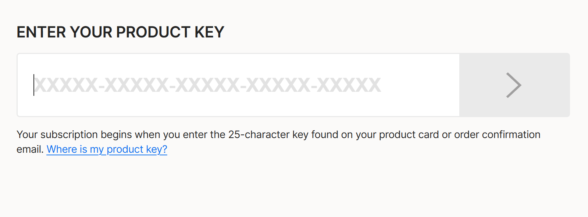Submit the key using the arrow button
The height and width of the screenshot is (217, 588).
[x=514, y=85]
